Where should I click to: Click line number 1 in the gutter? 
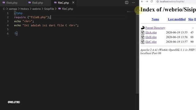(x=8, y=13)
